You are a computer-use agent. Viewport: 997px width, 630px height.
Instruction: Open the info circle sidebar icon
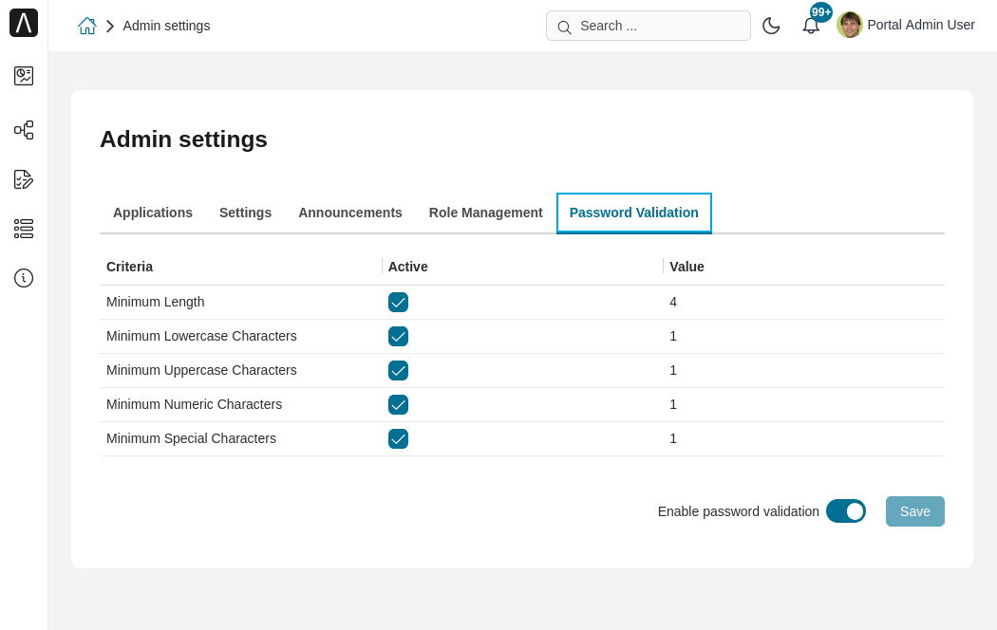point(24,278)
